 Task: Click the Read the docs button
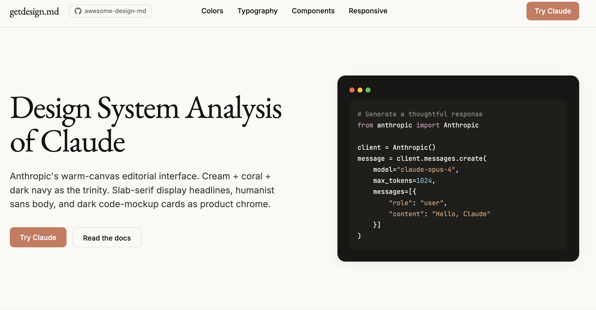tap(107, 238)
